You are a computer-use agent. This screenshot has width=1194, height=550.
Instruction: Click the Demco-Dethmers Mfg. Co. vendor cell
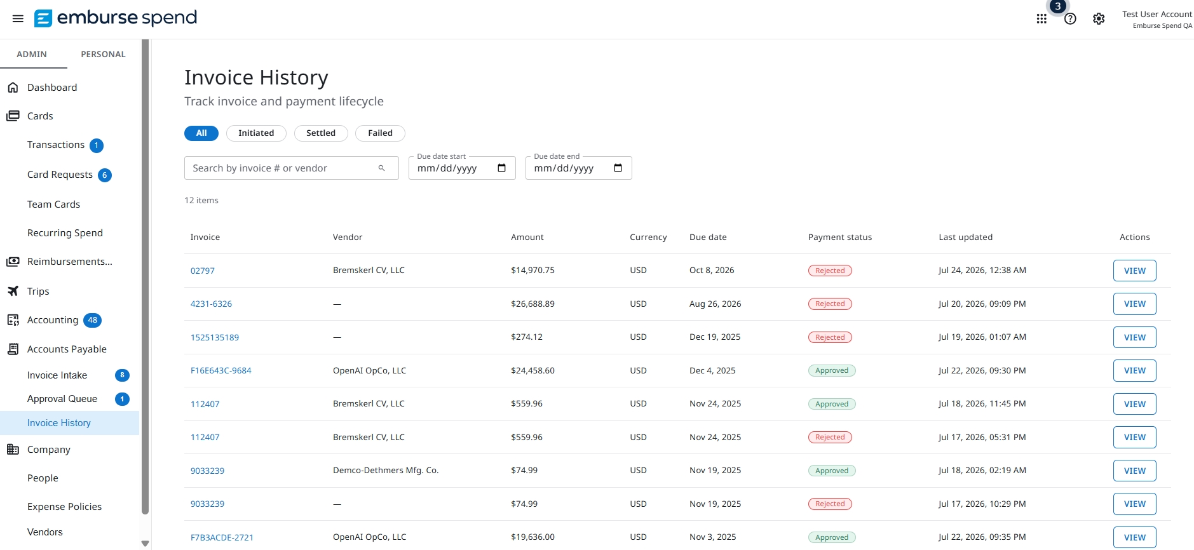coord(386,471)
